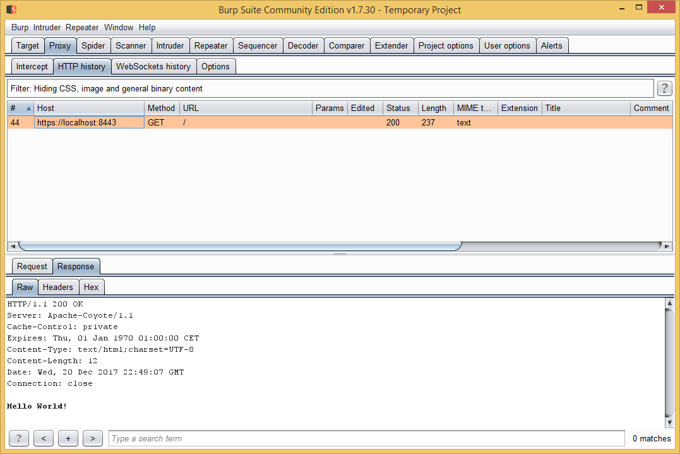Sort by the Params column header
680x454 pixels.
pos(330,108)
